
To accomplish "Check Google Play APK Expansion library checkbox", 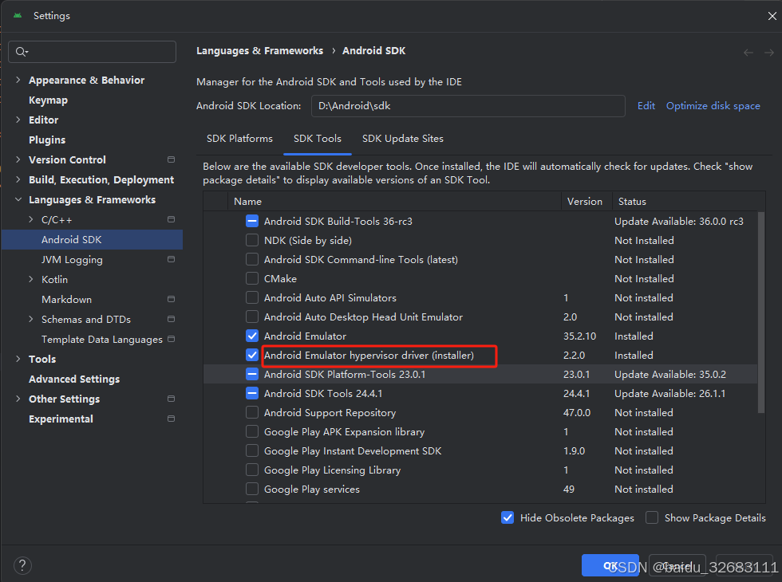I will 252,432.
